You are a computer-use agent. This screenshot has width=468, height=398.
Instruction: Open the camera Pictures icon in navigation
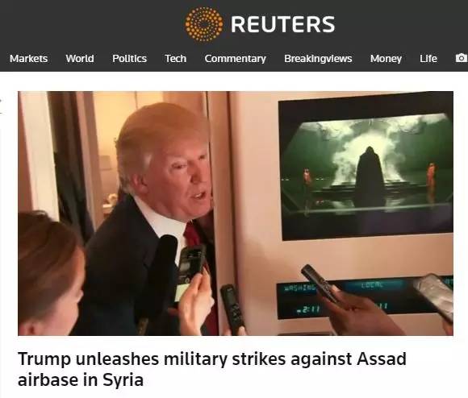(461, 58)
